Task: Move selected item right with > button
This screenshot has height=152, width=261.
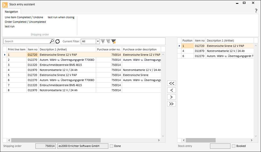Action: 172,97
